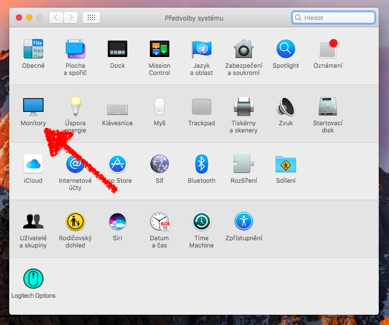The height and width of the screenshot is (325, 389).
Task: Open the Zvuk speaker icon
Action: (x=286, y=106)
